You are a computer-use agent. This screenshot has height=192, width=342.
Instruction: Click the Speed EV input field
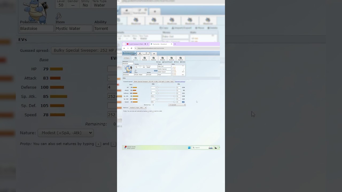[153, 102]
